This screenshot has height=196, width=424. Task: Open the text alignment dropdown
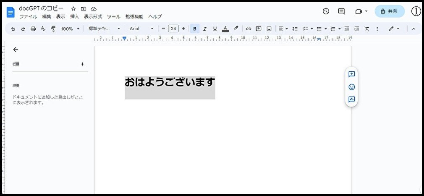(x=283, y=29)
